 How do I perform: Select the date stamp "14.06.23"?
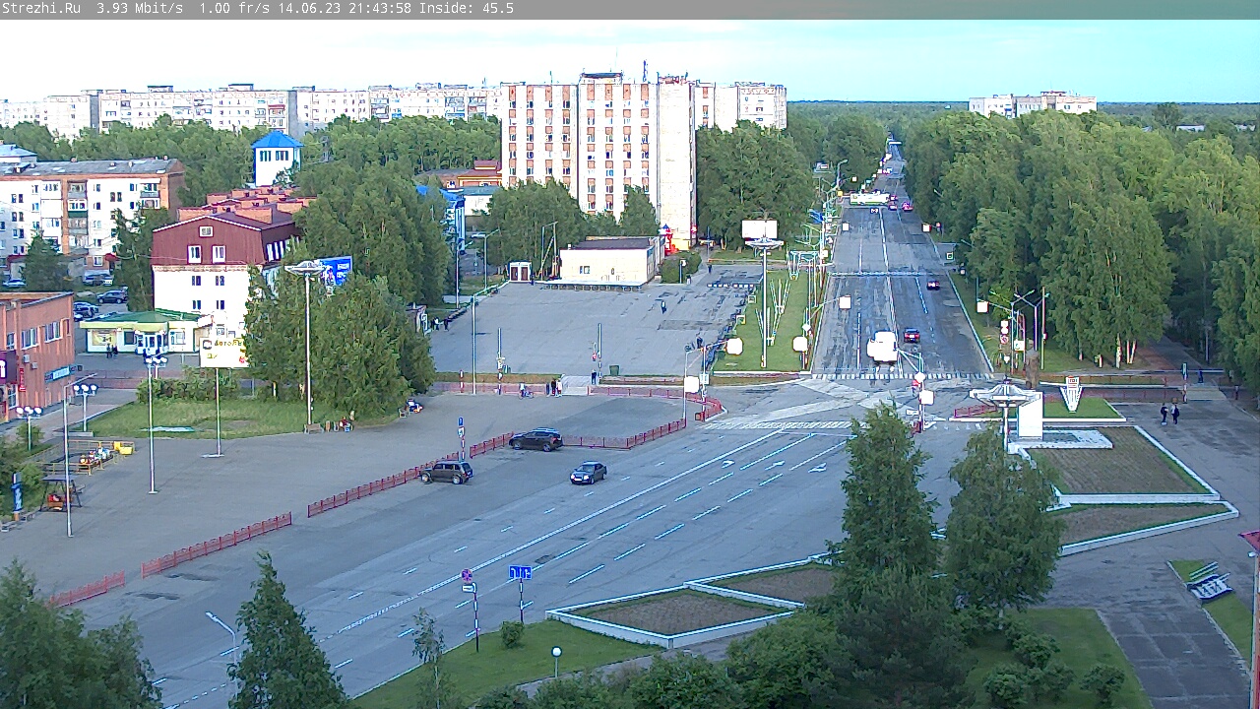pos(309,8)
